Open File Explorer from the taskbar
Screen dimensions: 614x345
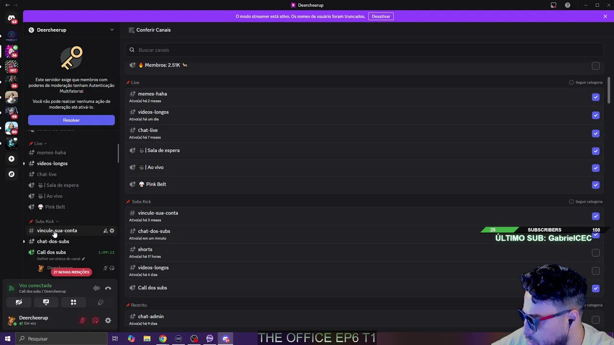[147, 339]
